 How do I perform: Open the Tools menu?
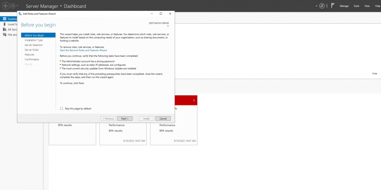pyautogui.click(x=357, y=6)
